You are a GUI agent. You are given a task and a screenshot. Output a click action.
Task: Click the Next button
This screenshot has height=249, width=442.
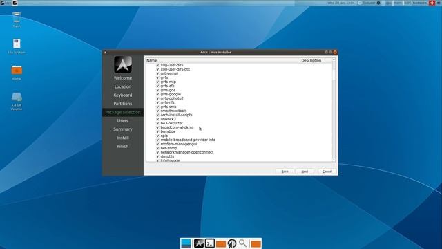point(305,172)
